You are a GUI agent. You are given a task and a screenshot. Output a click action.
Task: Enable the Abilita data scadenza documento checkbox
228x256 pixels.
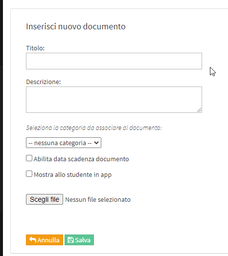(29, 158)
